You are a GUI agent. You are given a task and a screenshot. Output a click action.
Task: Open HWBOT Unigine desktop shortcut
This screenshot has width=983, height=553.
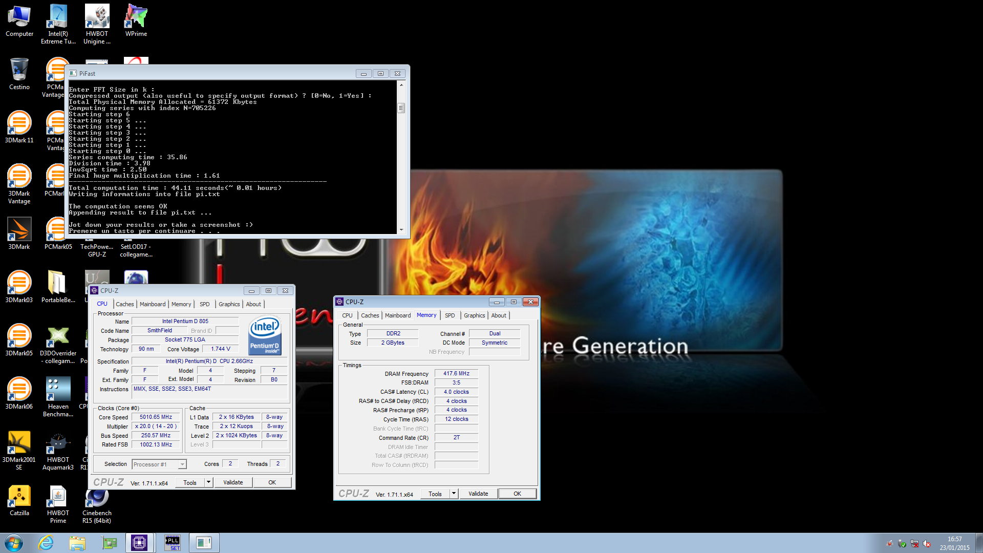point(97,25)
